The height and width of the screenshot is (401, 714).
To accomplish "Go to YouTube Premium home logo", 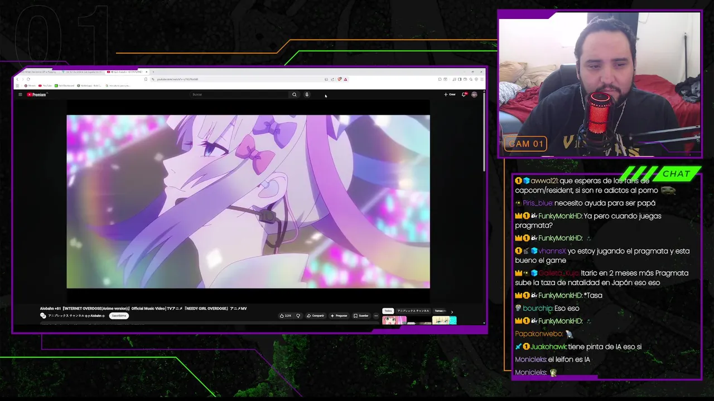I will tap(36, 95).
